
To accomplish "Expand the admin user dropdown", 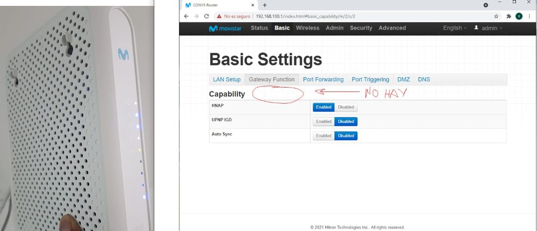I will point(489,28).
